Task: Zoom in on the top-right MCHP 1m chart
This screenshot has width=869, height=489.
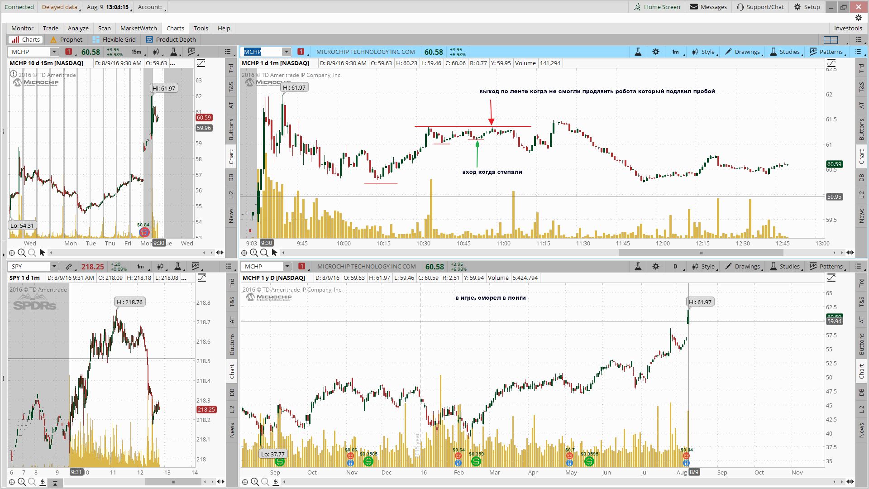Action: 254,253
